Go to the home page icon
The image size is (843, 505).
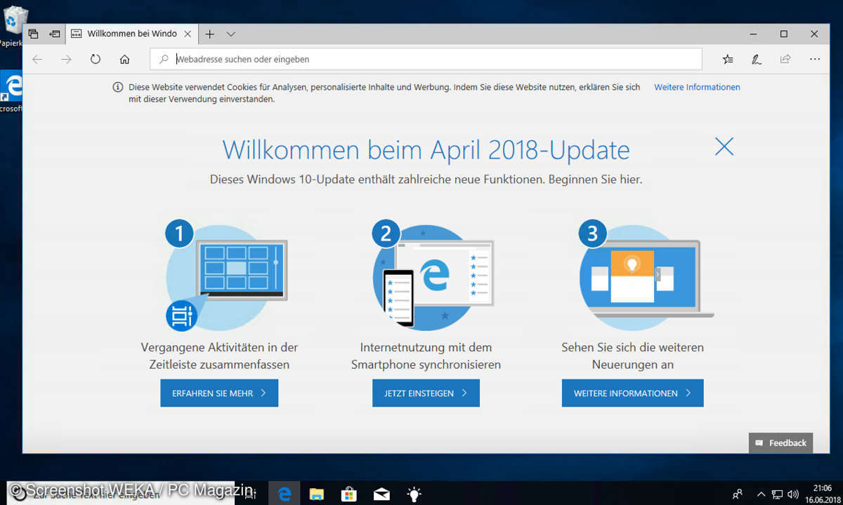click(124, 60)
